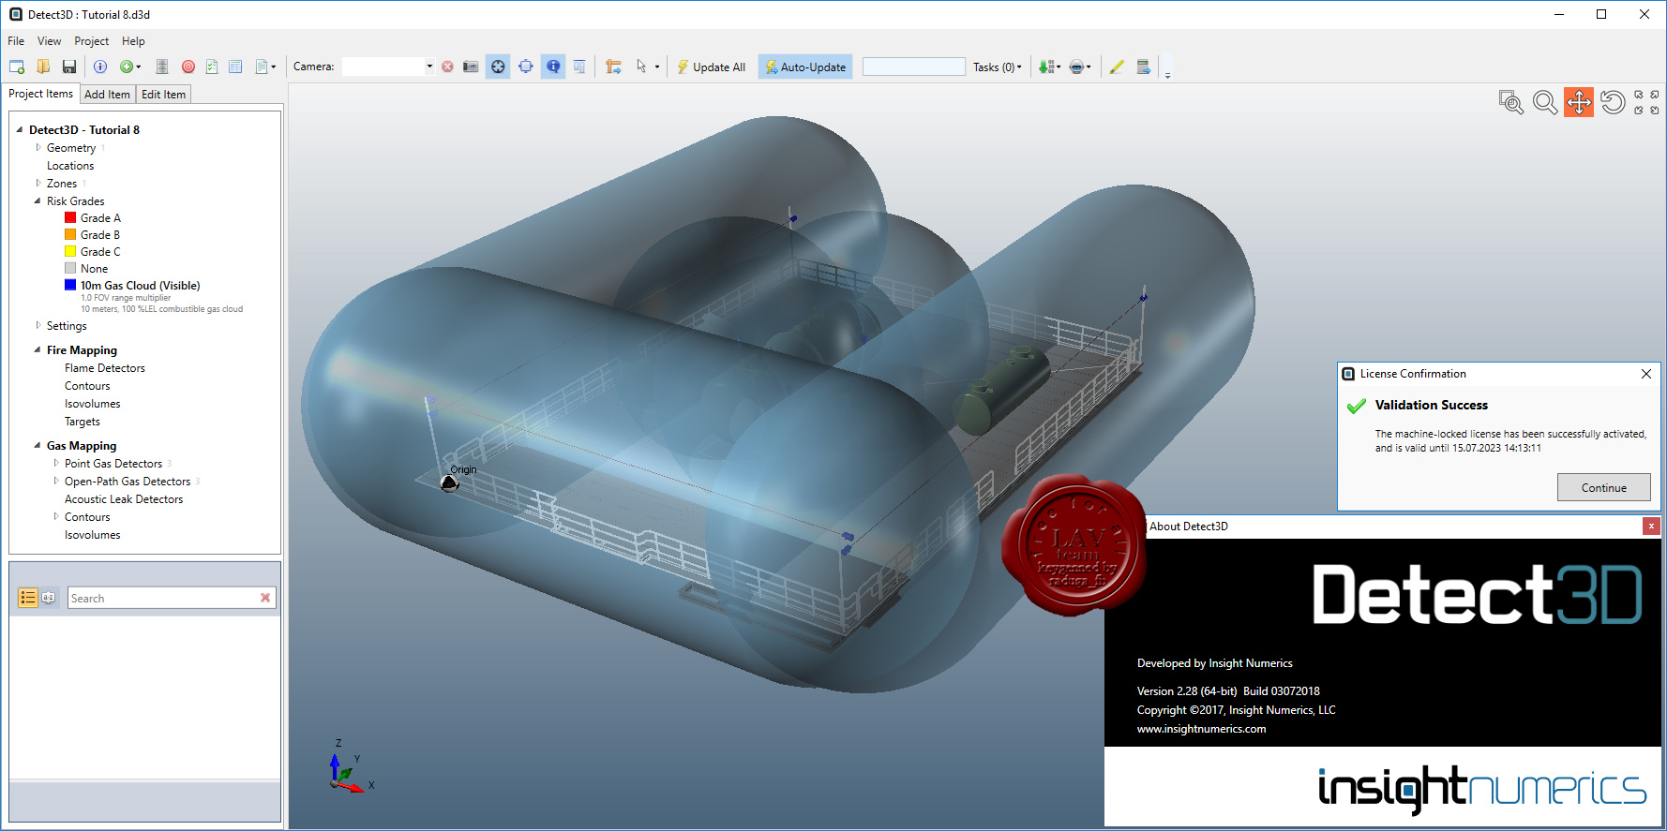
Task: Click the checklist document icon
Action: (212, 67)
